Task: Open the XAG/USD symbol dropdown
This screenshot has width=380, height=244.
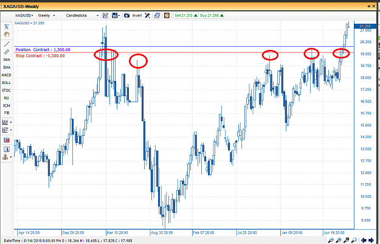Action: (24, 16)
